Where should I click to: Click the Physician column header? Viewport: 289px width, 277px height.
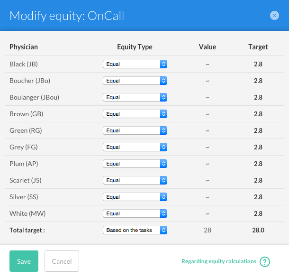[x=24, y=47]
